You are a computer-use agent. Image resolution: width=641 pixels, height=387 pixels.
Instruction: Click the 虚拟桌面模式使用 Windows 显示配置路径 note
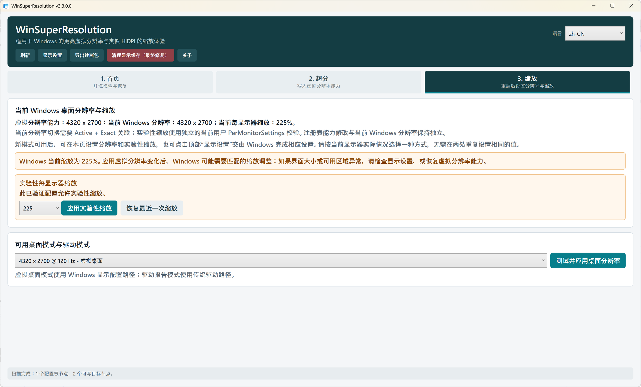[x=125, y=275]
